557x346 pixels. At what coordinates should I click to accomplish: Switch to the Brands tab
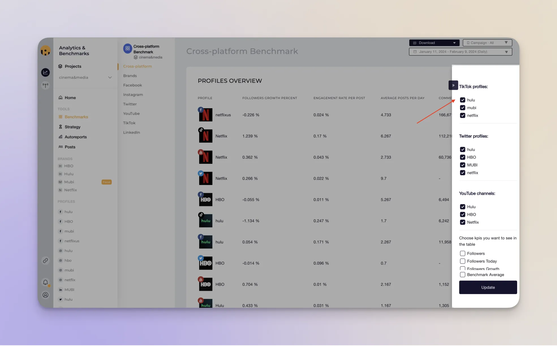[x=130, y=76]
